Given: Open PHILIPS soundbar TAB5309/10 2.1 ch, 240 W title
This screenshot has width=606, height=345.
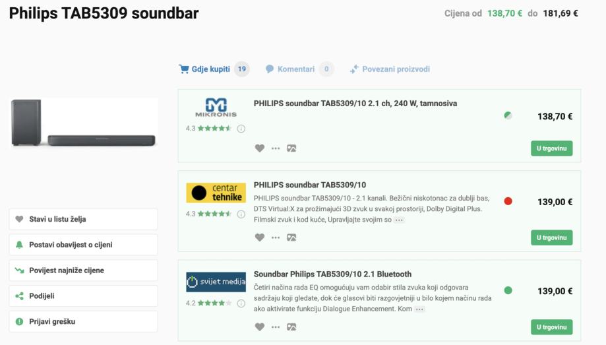Looking at the screenshot, I should click(355, 104).
